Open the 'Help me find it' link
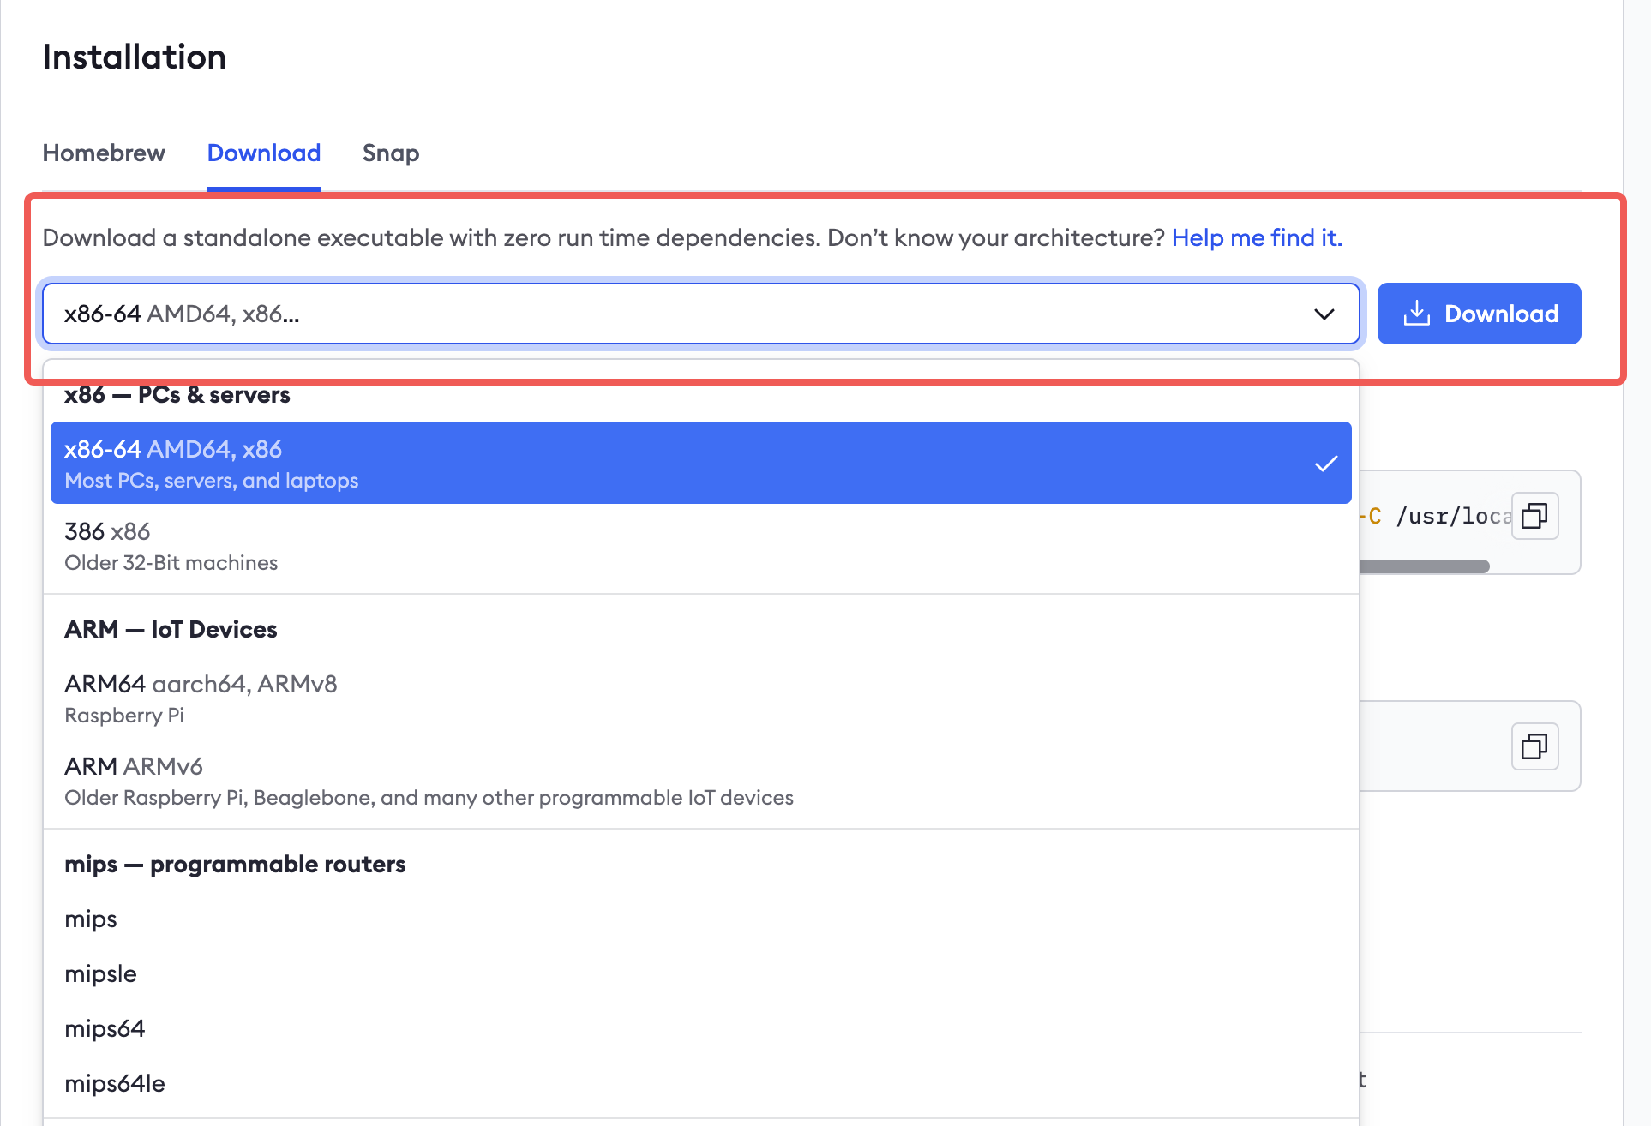 1257,237
